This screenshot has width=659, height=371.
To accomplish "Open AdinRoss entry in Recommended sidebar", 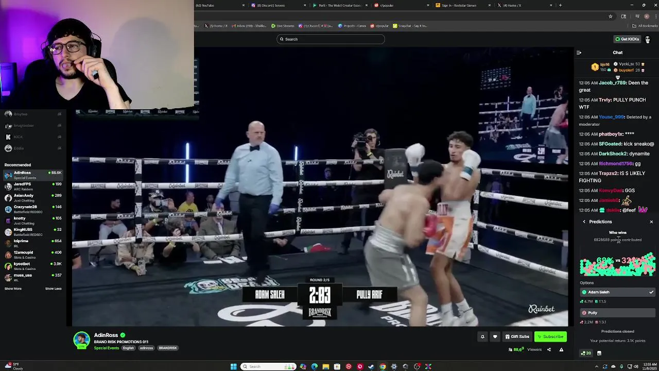I will (33, 175).
